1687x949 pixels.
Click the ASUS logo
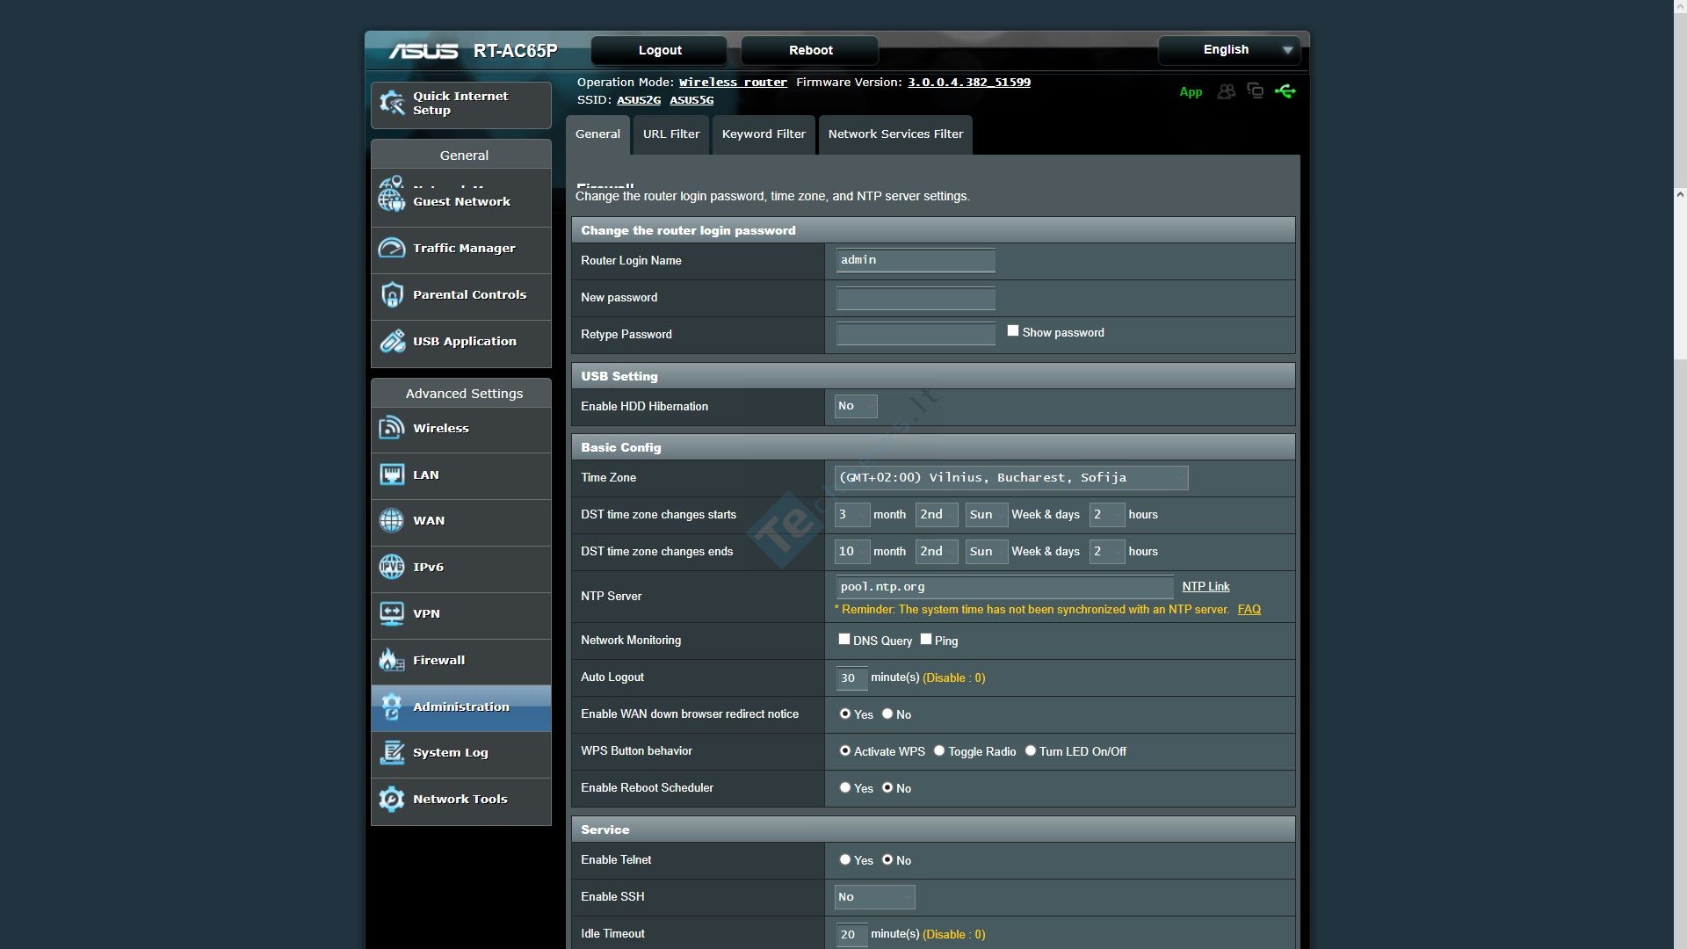click(x=424, y=51)
